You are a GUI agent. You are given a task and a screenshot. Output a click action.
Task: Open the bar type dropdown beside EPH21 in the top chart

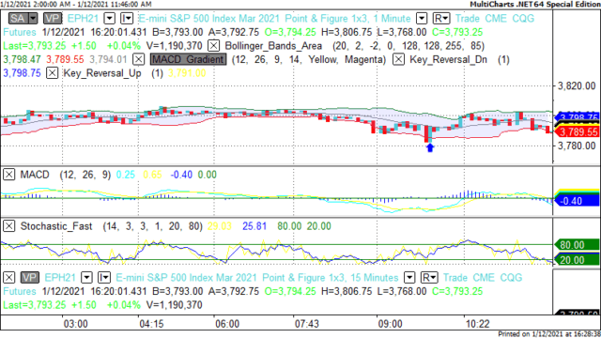[127, 19]
